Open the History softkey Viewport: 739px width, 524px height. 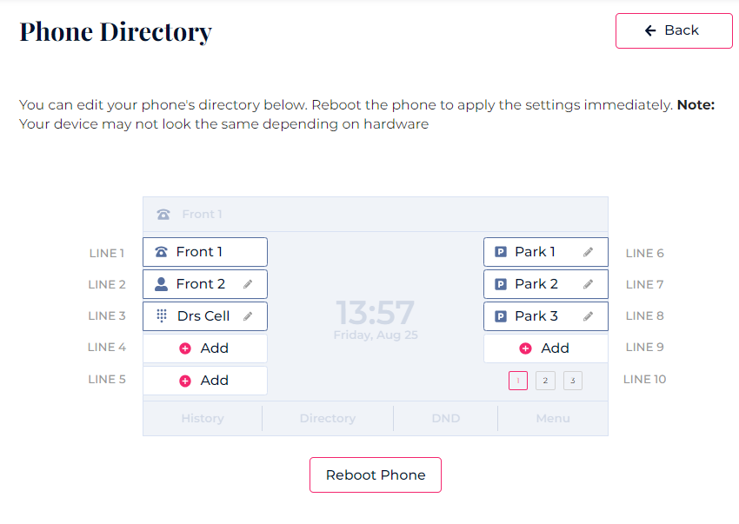coord(203,418)
